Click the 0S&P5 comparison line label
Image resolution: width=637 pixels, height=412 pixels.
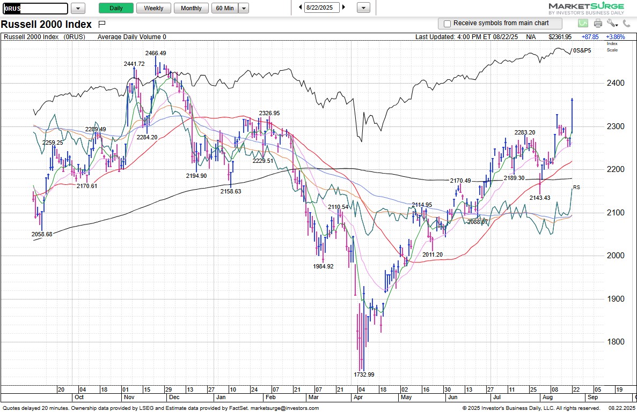pyautogui.click(x=582, y=51)
